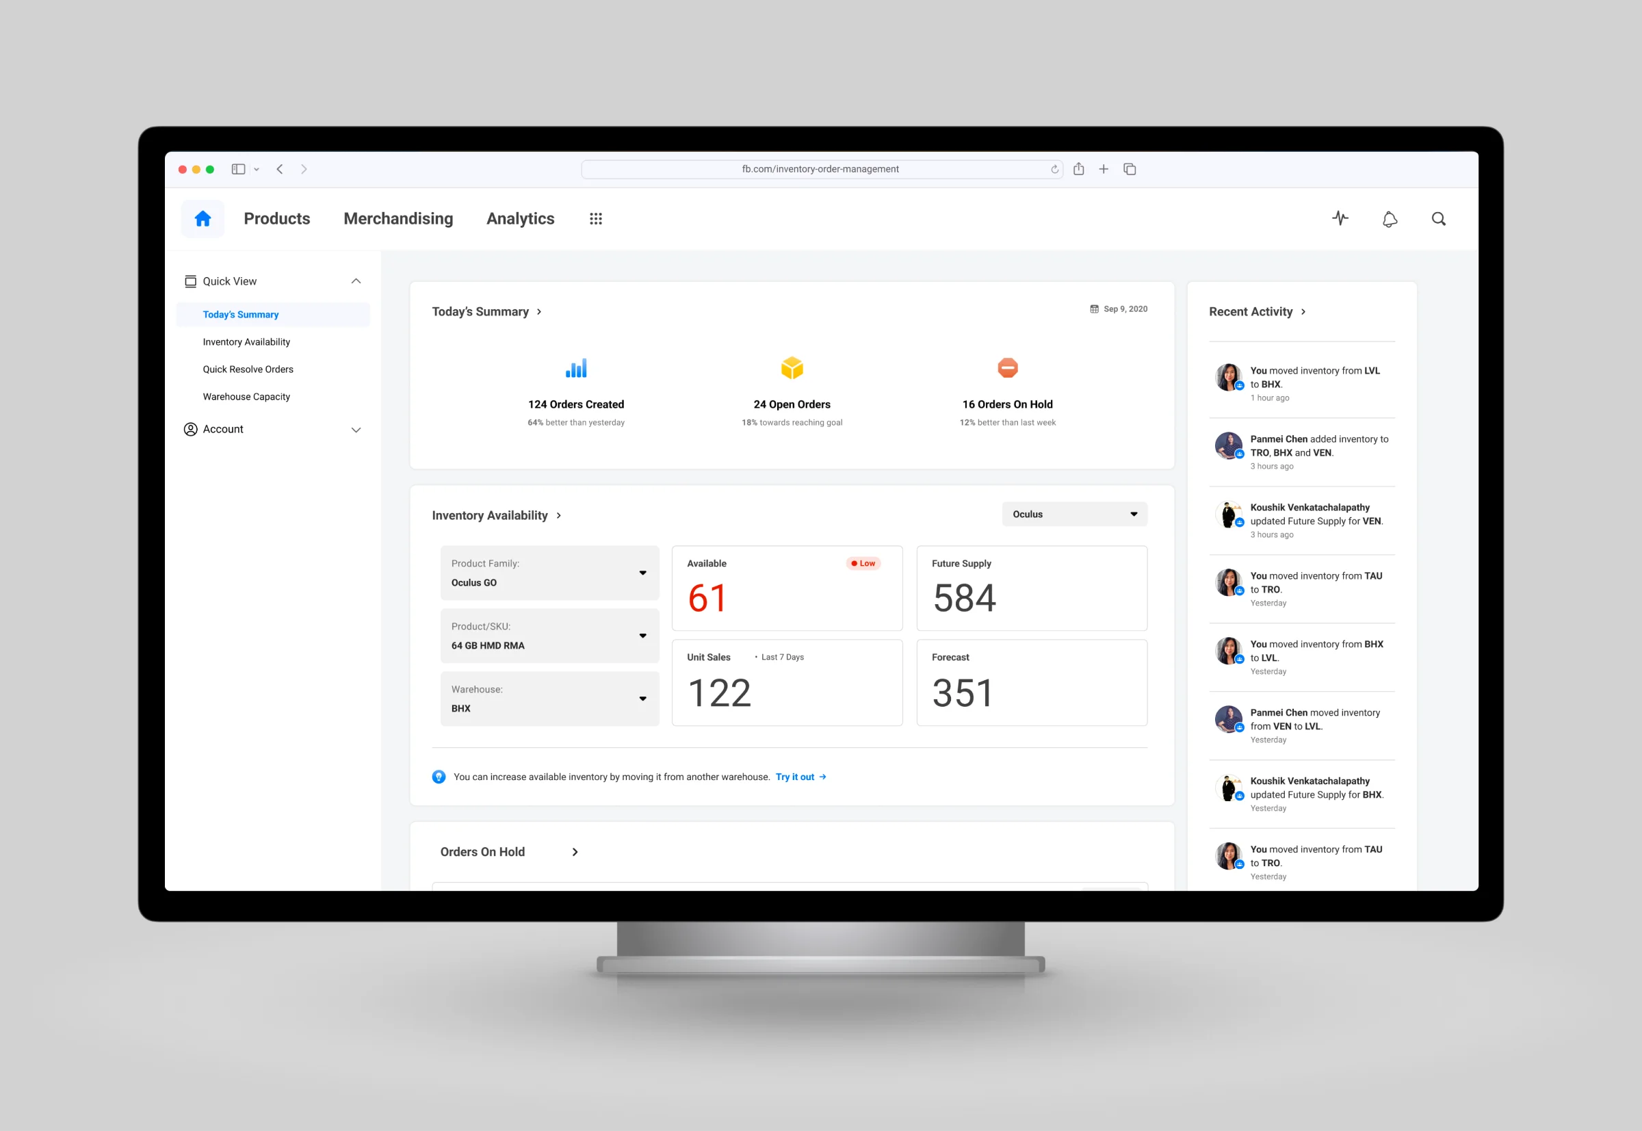Toggle the browser sidebar icon
The width and height of the screenshot is (1642, 1131).
click(238, 170)
